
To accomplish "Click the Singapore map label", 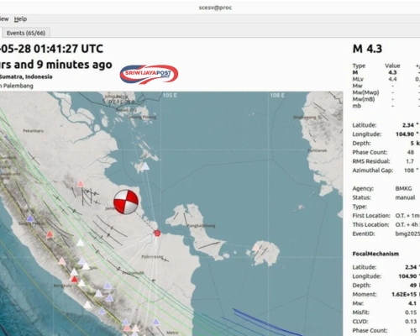I will [x=118, y=102].
